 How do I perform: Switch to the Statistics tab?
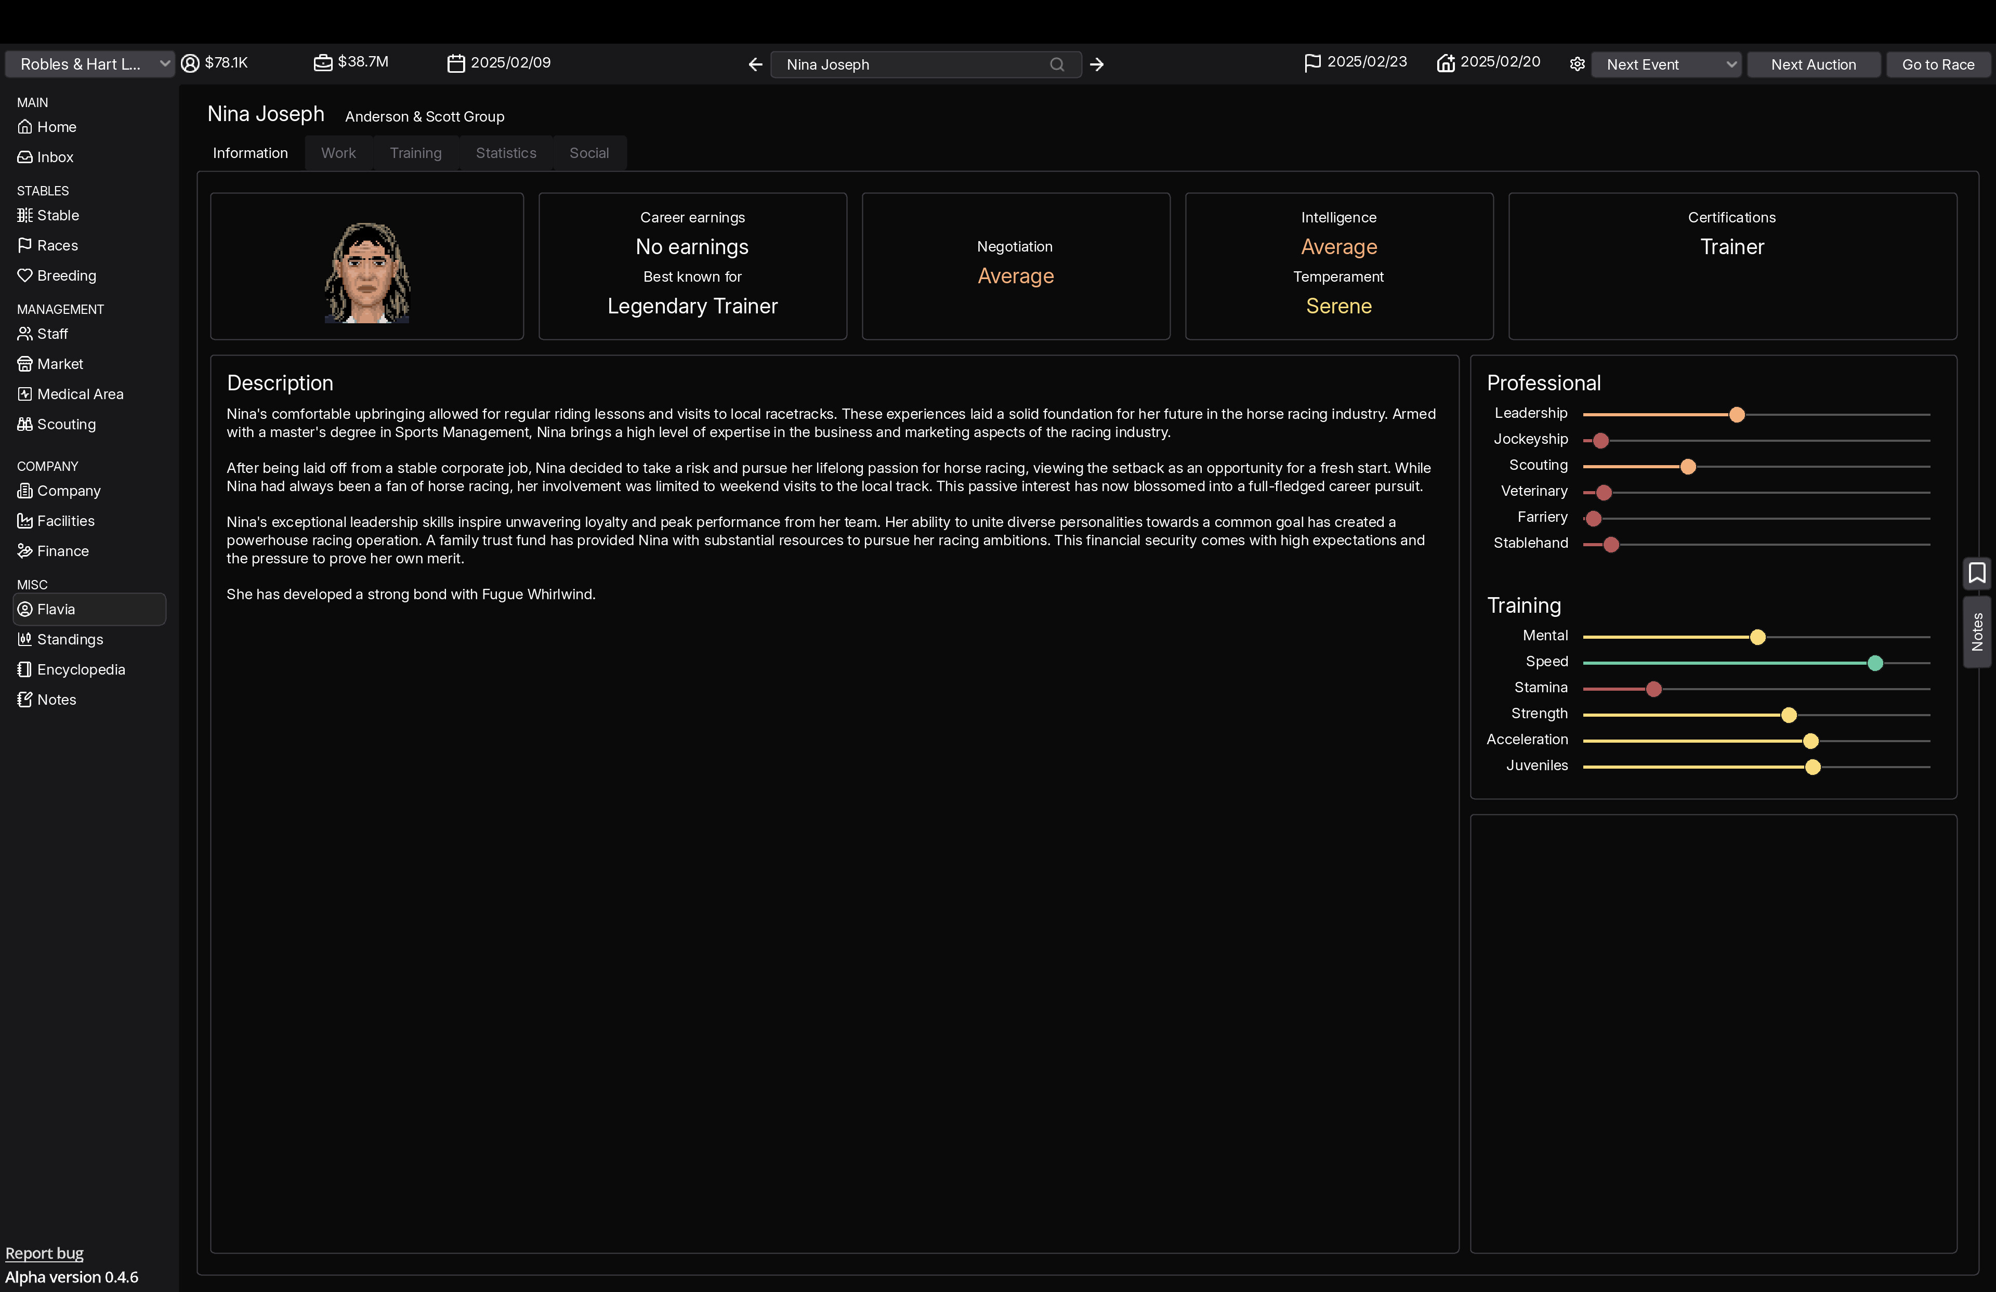[506, 153]
